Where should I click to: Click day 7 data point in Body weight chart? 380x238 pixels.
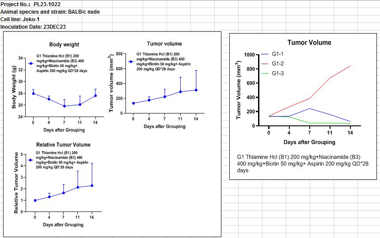(64, 106)
